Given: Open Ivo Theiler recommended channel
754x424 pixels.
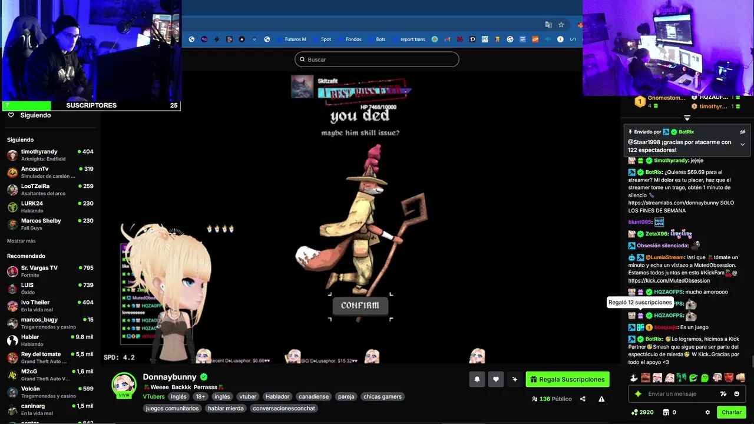Looking at the screenshot, I should 50,306.
